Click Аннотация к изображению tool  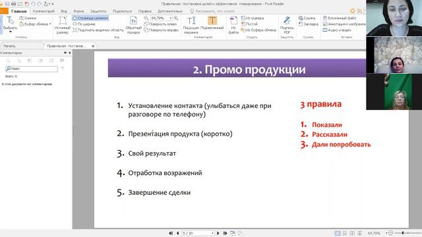[344, 24]
